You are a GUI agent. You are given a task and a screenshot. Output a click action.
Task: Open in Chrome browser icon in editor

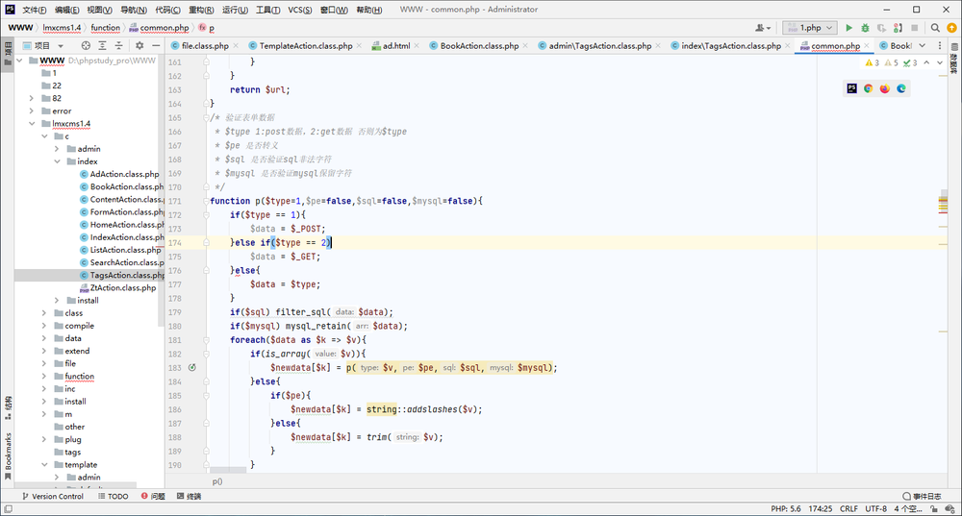click(x=868, y=88)
